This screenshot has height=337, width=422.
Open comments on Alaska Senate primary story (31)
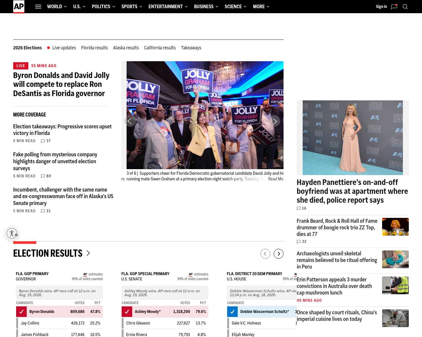coord(46,211)
